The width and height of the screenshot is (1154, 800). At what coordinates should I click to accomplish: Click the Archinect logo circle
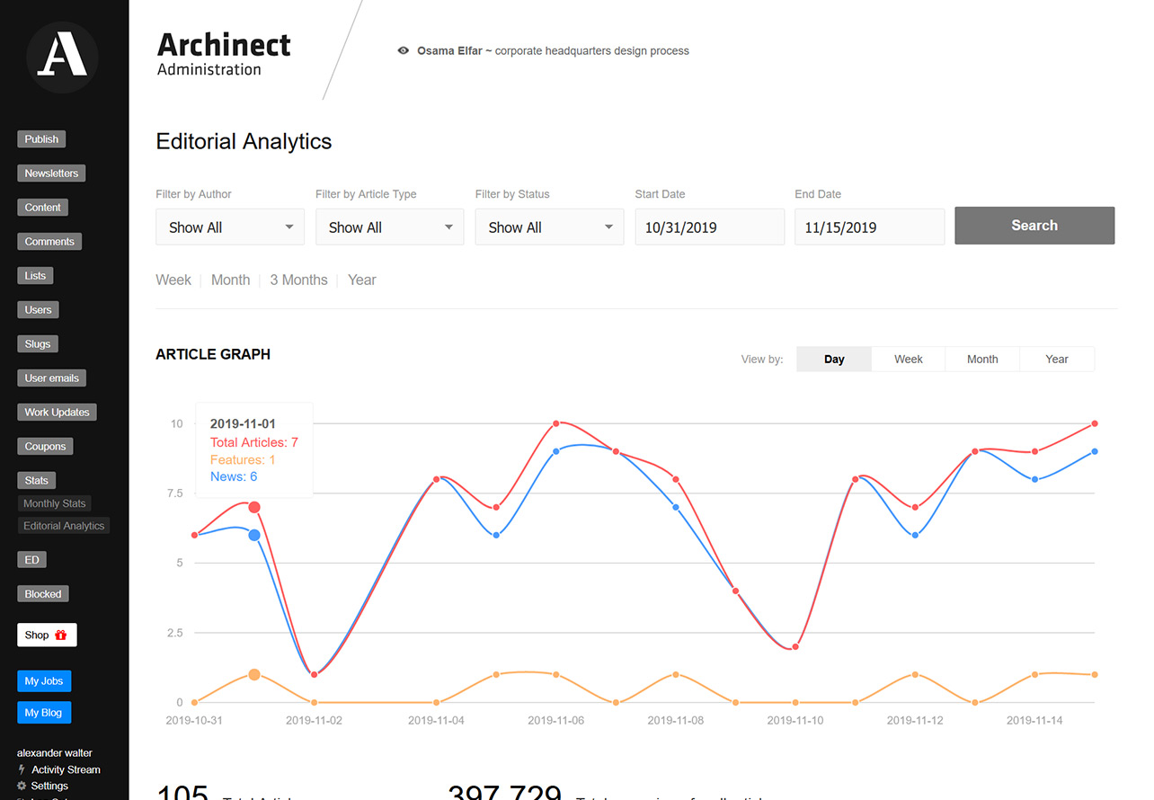(62, 57)
